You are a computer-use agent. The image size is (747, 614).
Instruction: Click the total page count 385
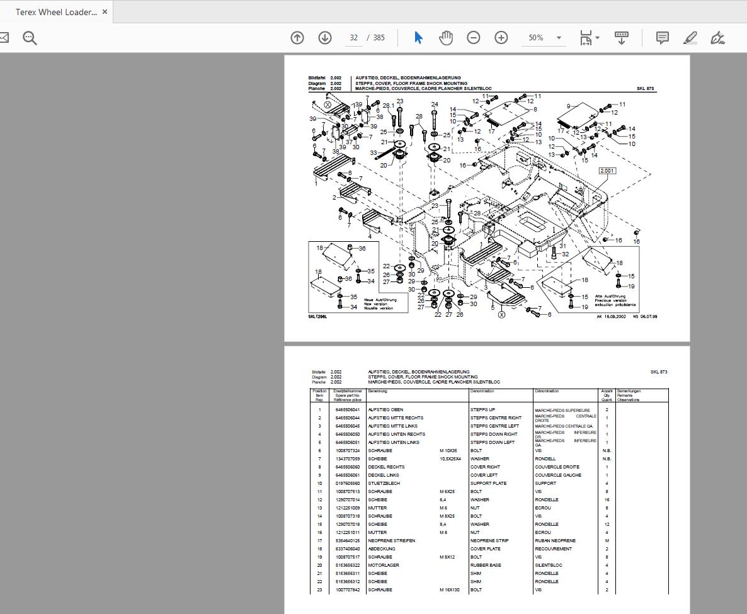coord(379,38)
